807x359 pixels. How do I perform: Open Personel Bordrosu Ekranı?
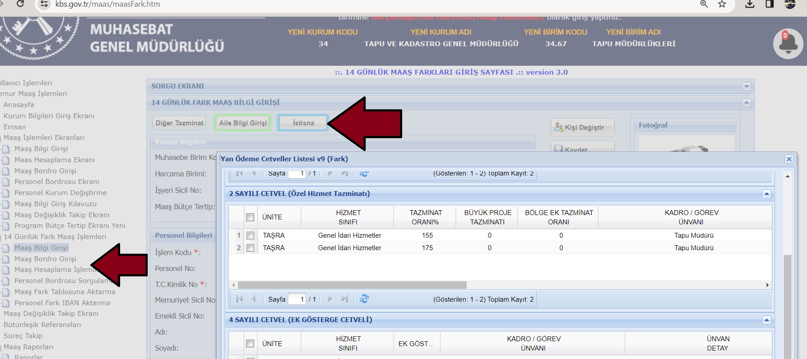[57, 182]
